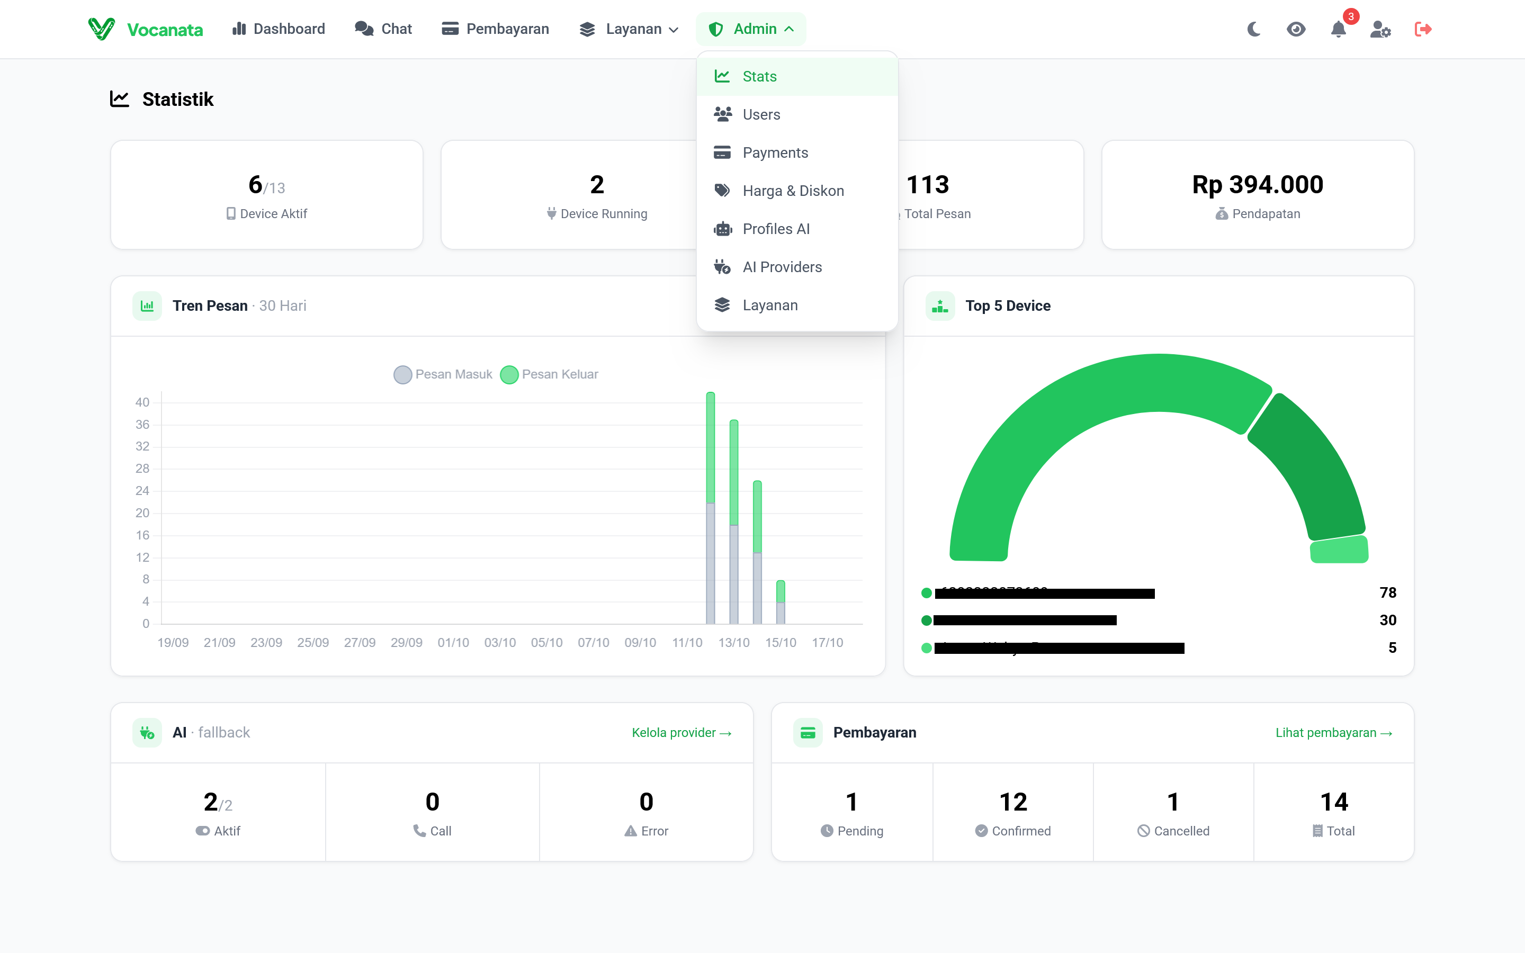
Task: Open AI Providers menu entry
Action: click(797, 267)
